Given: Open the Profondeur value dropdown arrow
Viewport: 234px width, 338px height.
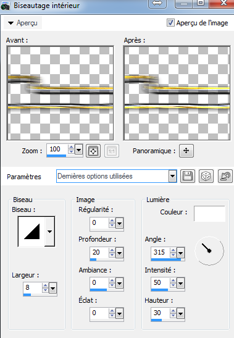Looking at the screenshot, I should 119,253.
